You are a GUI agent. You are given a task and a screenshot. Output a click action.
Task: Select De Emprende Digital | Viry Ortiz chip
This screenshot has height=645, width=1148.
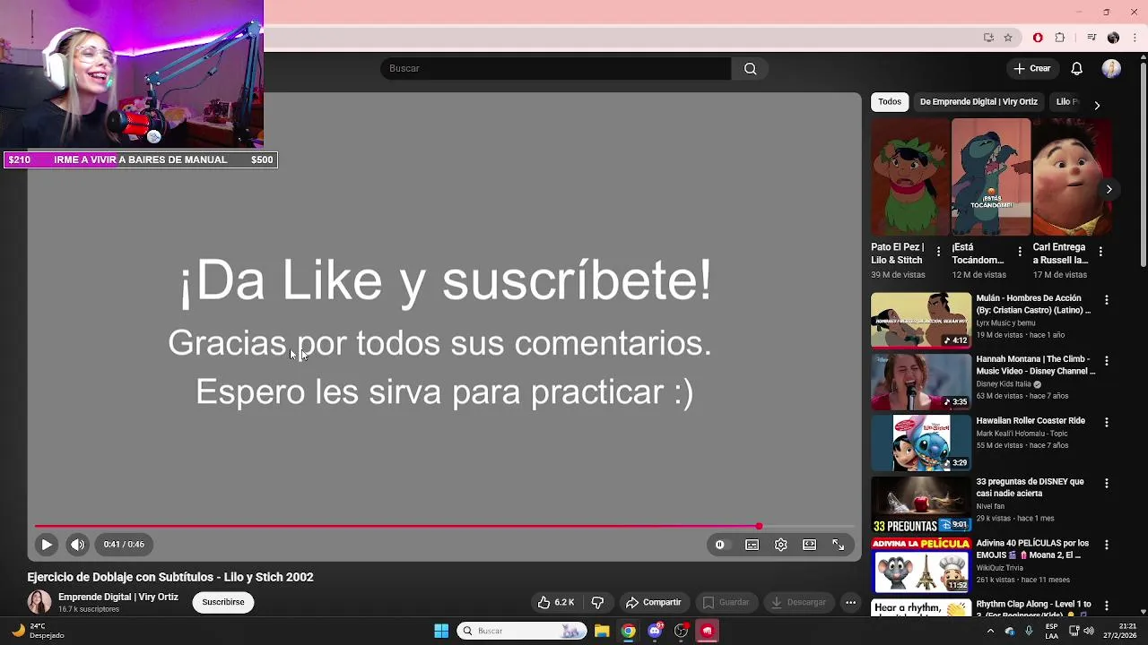point(978,101)
